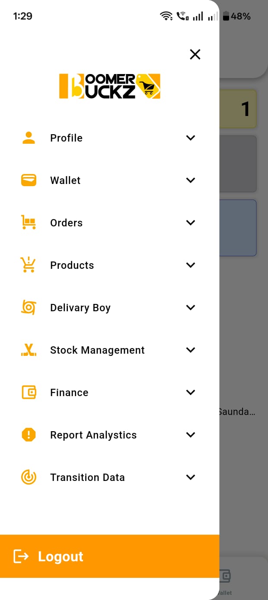268x600 pixels.
Task: Expand the Profile chevron arrow
Action: tap(191, 138)
